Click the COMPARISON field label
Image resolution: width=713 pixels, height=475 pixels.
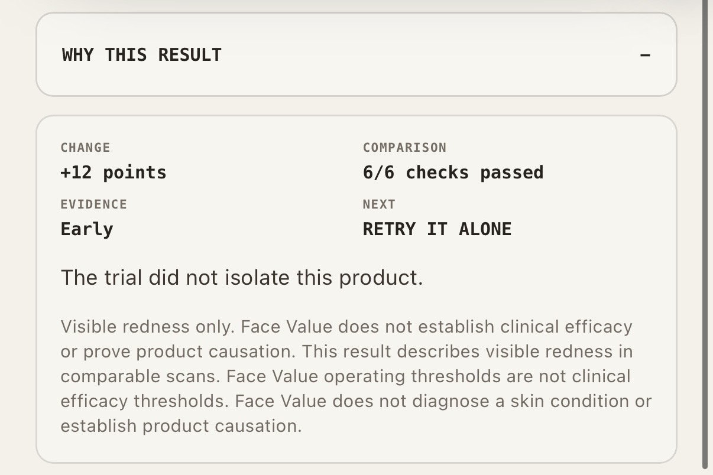coord(405,148)
